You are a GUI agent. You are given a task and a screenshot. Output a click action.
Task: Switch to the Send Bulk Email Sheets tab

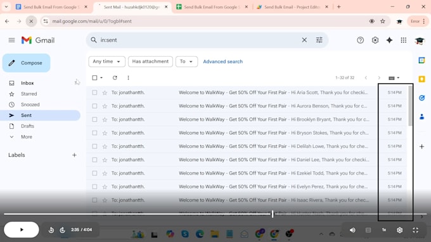pos(212,7)
